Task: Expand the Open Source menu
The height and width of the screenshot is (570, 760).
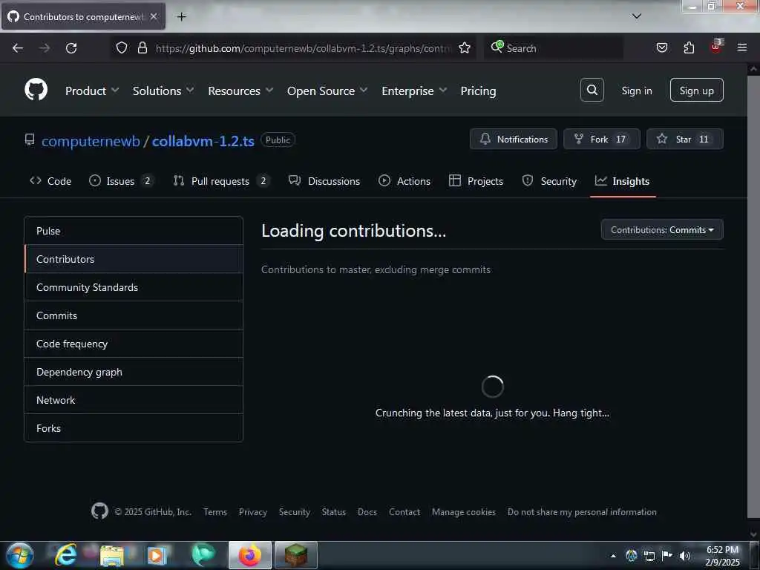Action: (x=327, y=91)
